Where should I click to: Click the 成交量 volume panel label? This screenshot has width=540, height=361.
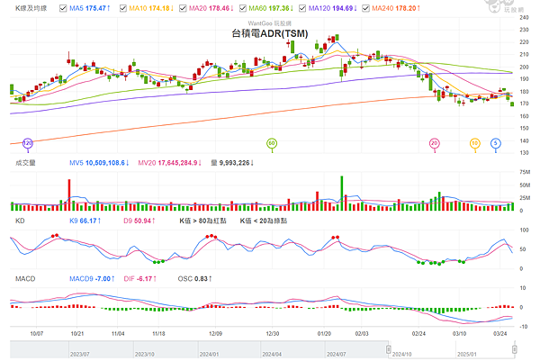point(25,163)
